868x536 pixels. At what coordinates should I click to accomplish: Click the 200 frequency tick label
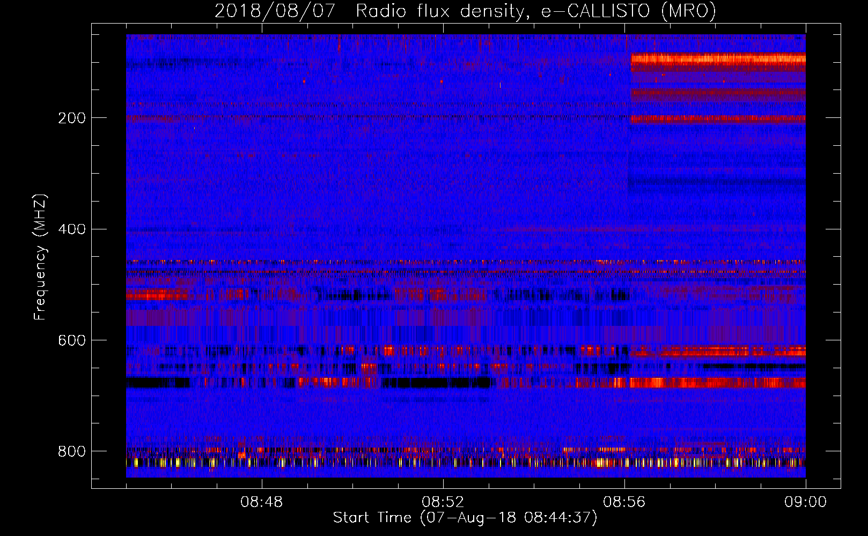point(72,118)
